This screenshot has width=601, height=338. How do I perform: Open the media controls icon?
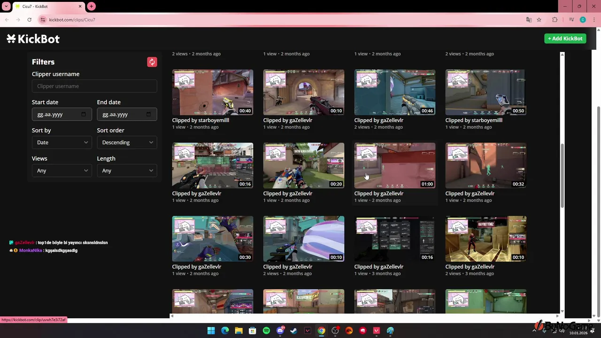pyautogui.click(x=571, y=20)
